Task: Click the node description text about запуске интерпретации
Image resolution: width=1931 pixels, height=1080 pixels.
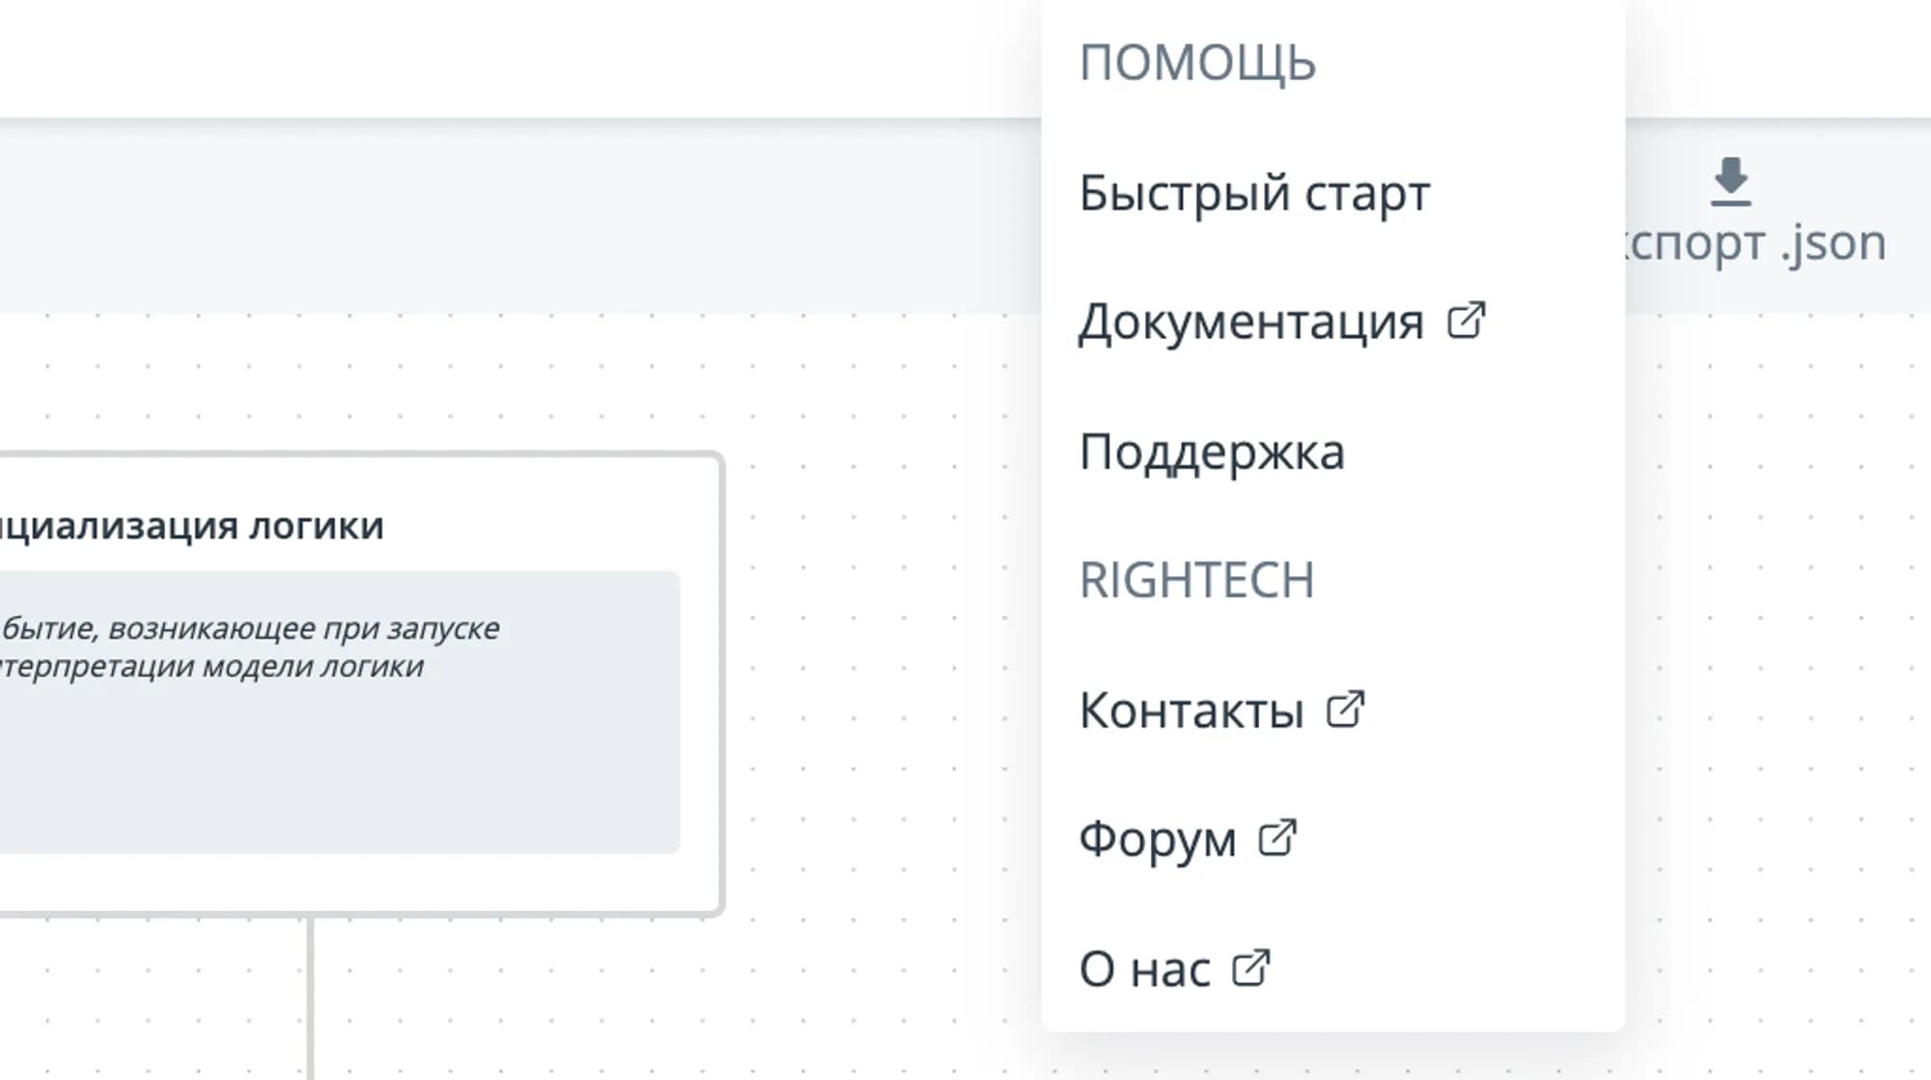Action: 251,649
